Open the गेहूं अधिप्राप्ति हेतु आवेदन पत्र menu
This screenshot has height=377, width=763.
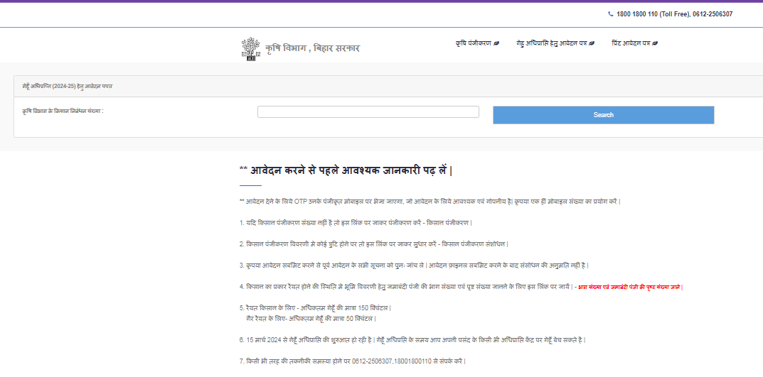552,44
